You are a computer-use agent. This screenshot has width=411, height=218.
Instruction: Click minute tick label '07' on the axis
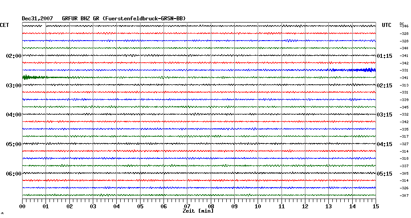click(187, 207)
